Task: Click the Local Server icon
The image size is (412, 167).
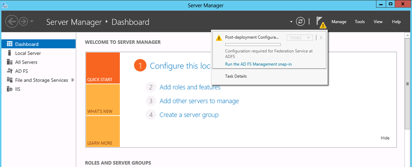Action: click(10, 53)
